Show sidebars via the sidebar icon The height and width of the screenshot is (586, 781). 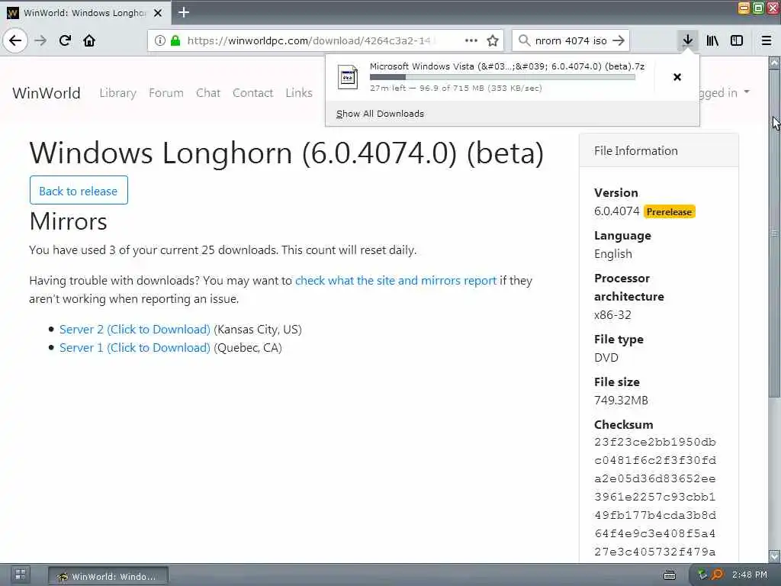[x=737, y=40]
